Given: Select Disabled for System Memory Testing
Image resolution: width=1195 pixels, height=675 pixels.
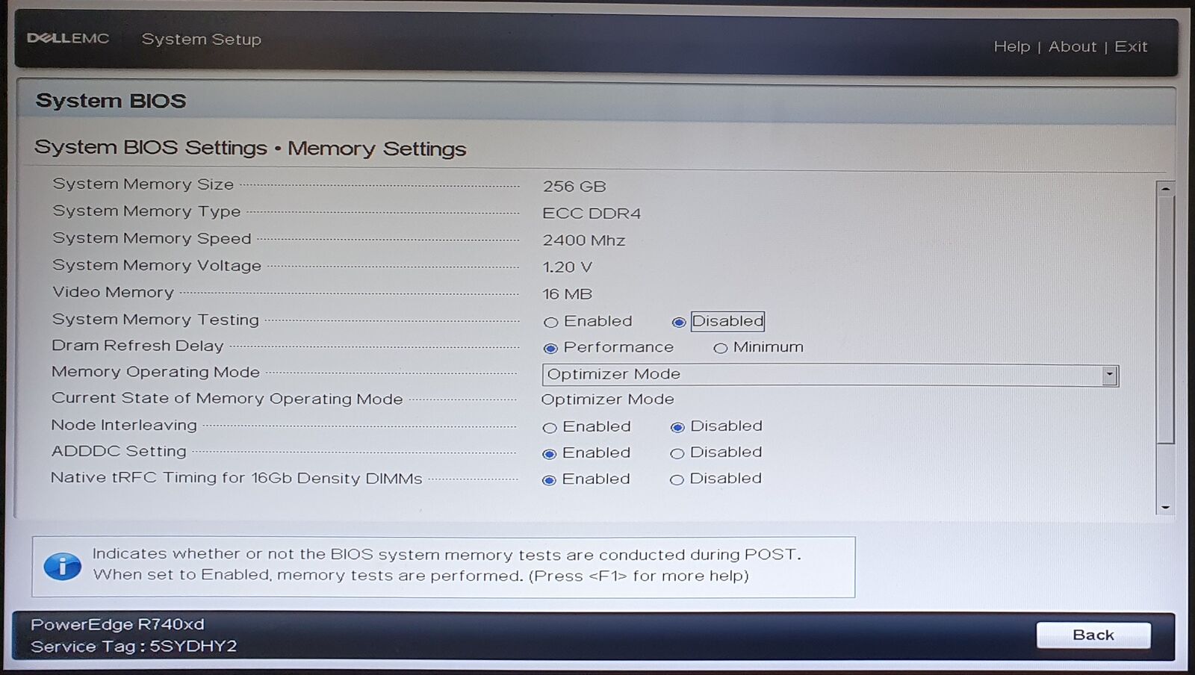Looking at the screenshot, I should [679, 323].
